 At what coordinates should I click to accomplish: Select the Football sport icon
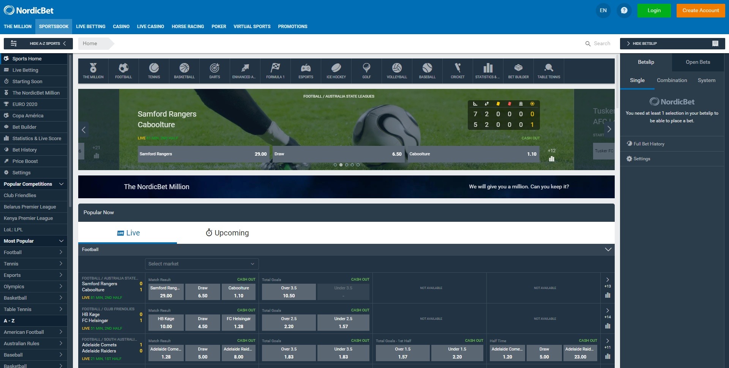[123, 71]
